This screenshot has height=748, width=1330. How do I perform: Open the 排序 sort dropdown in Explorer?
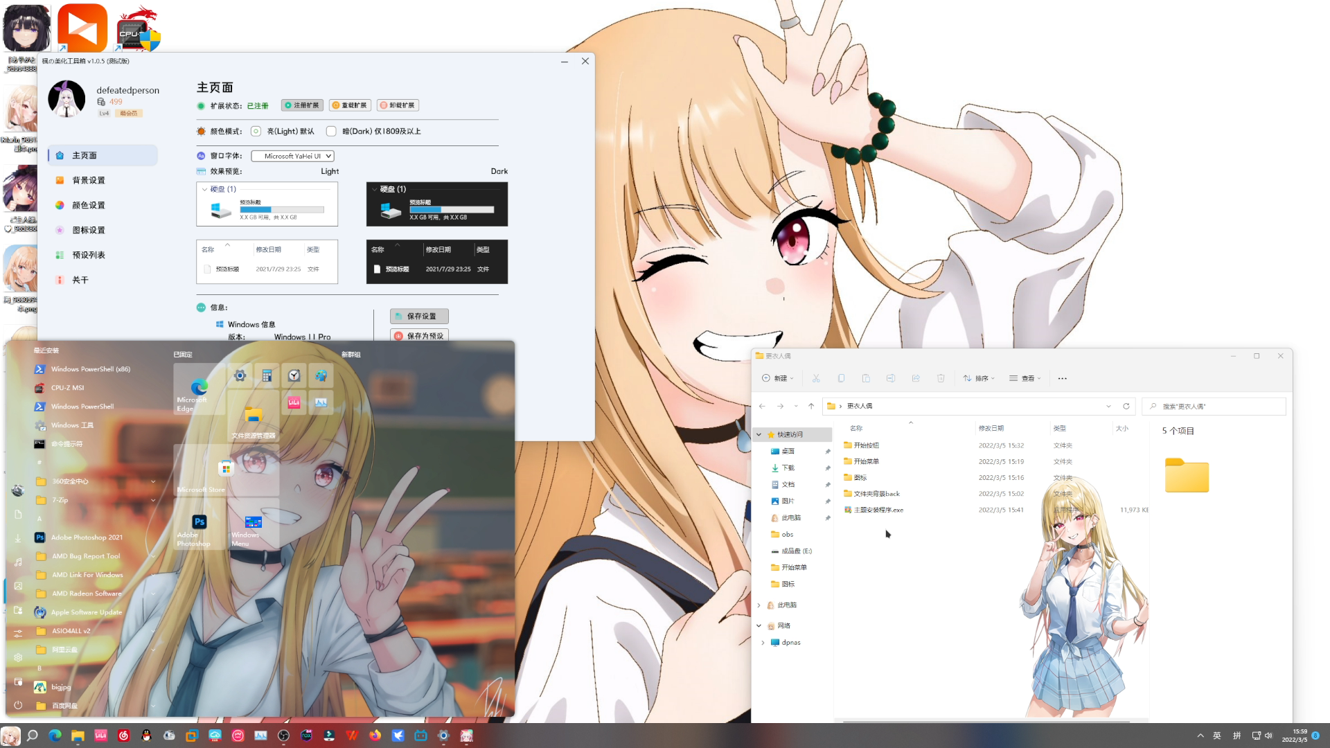tap(978, 378)
